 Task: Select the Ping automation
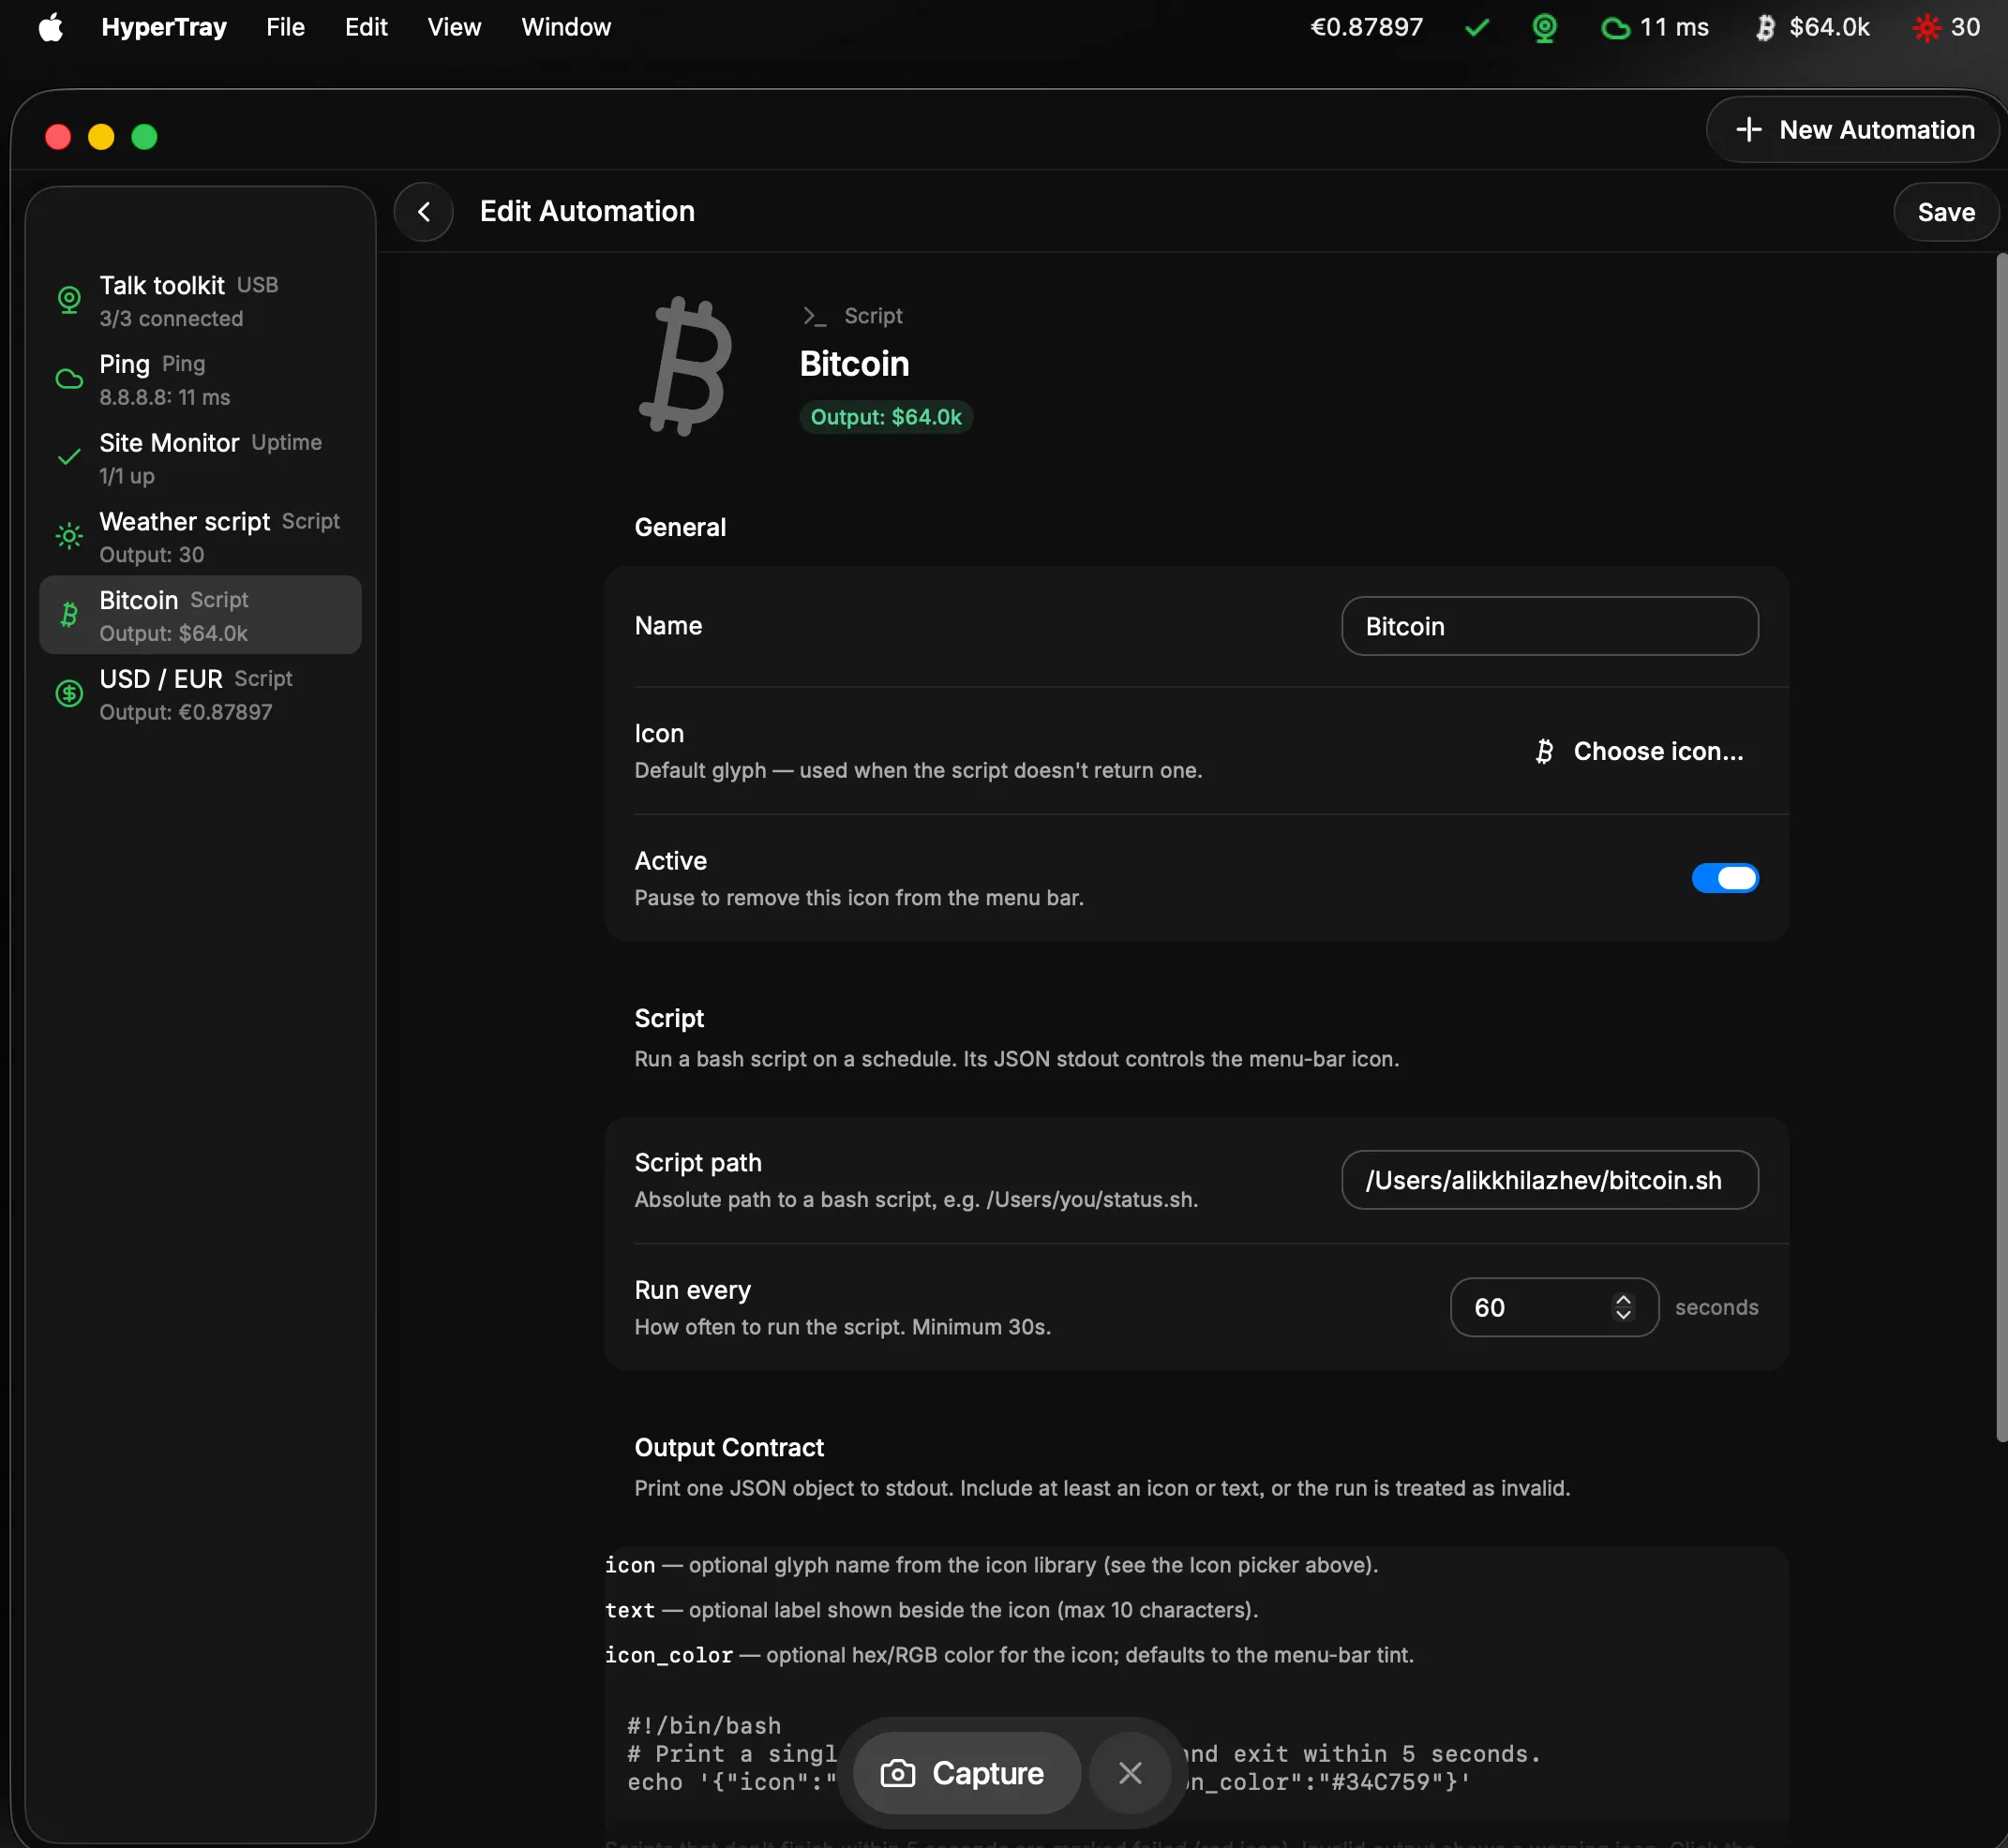(x=200, y=380)
